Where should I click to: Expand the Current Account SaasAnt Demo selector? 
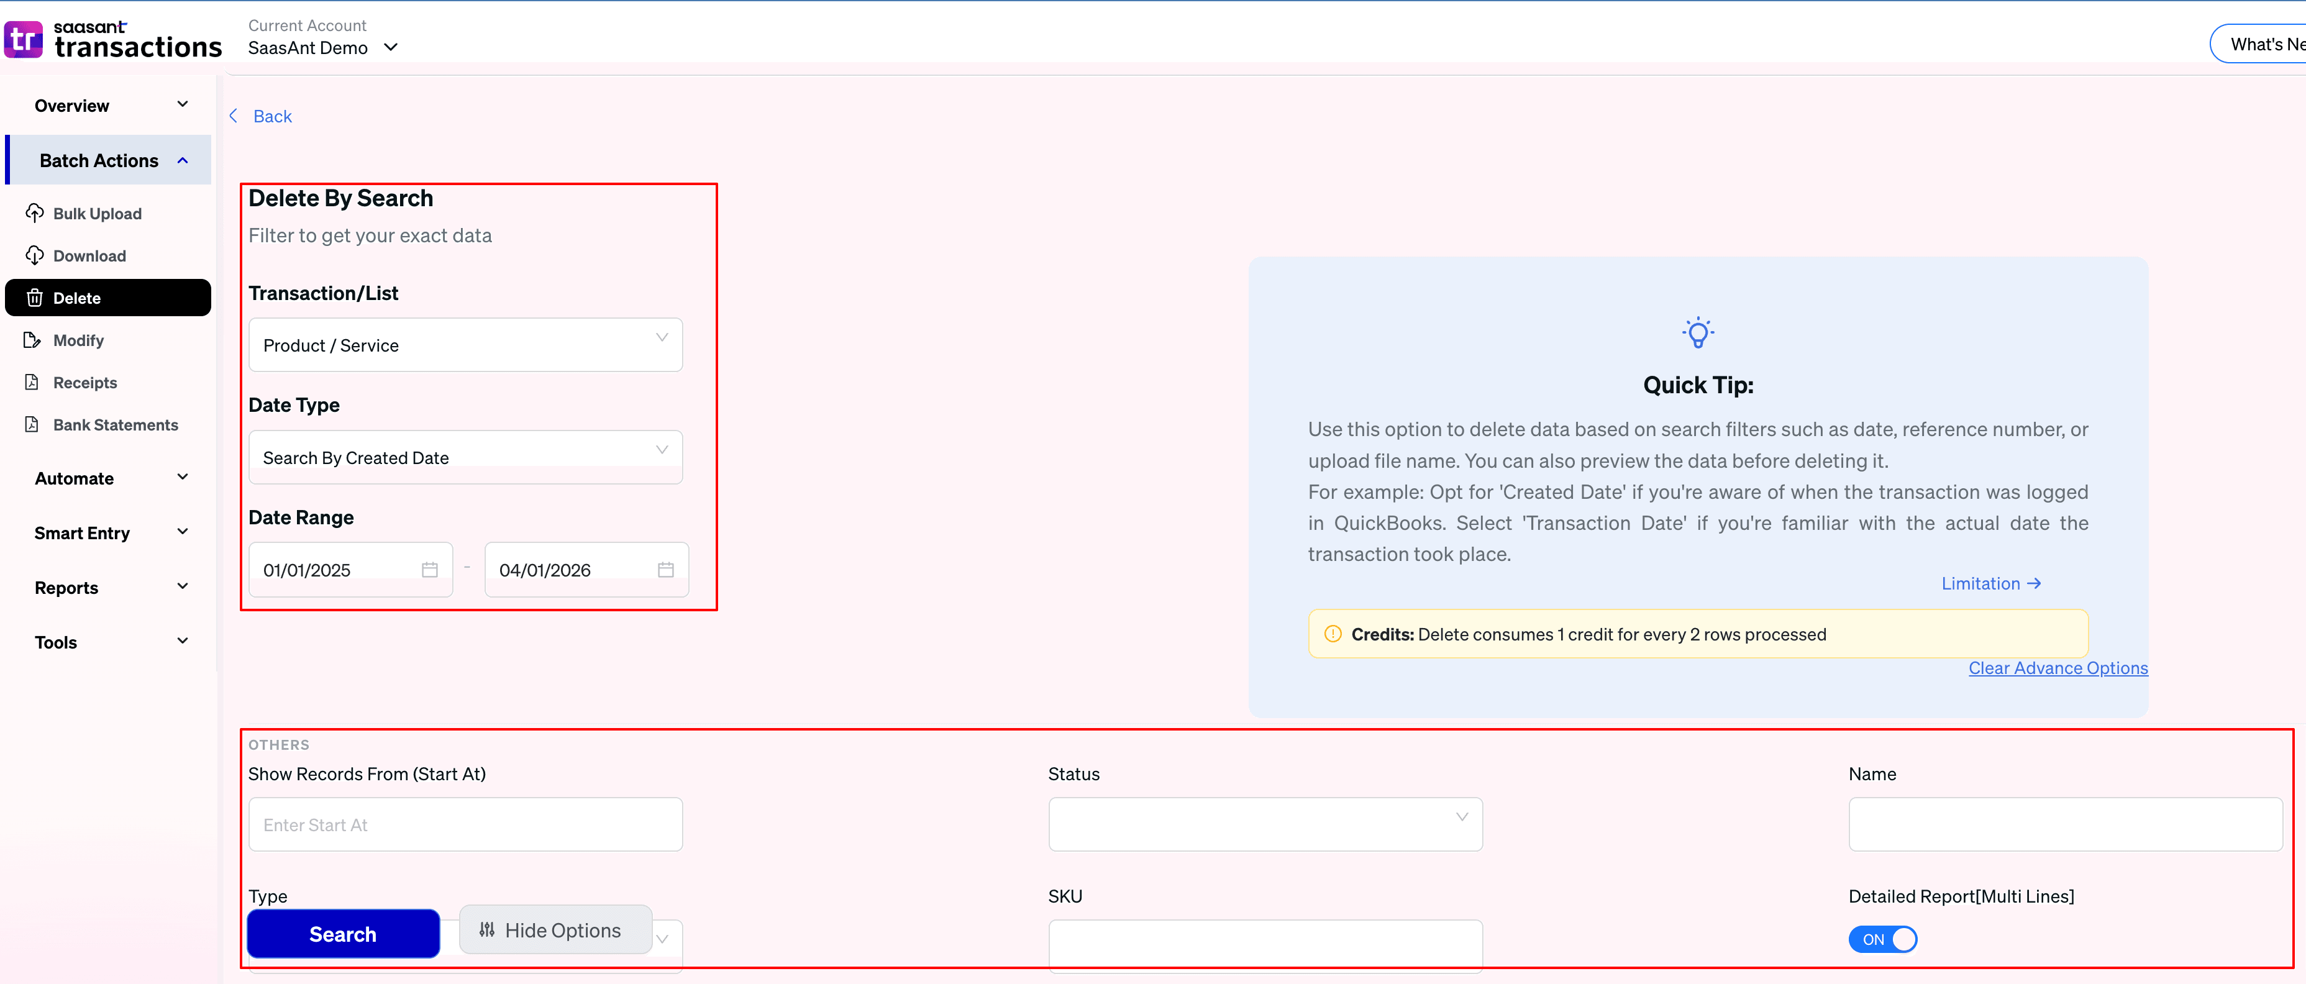pyautogui.click(x=322, y=47)
